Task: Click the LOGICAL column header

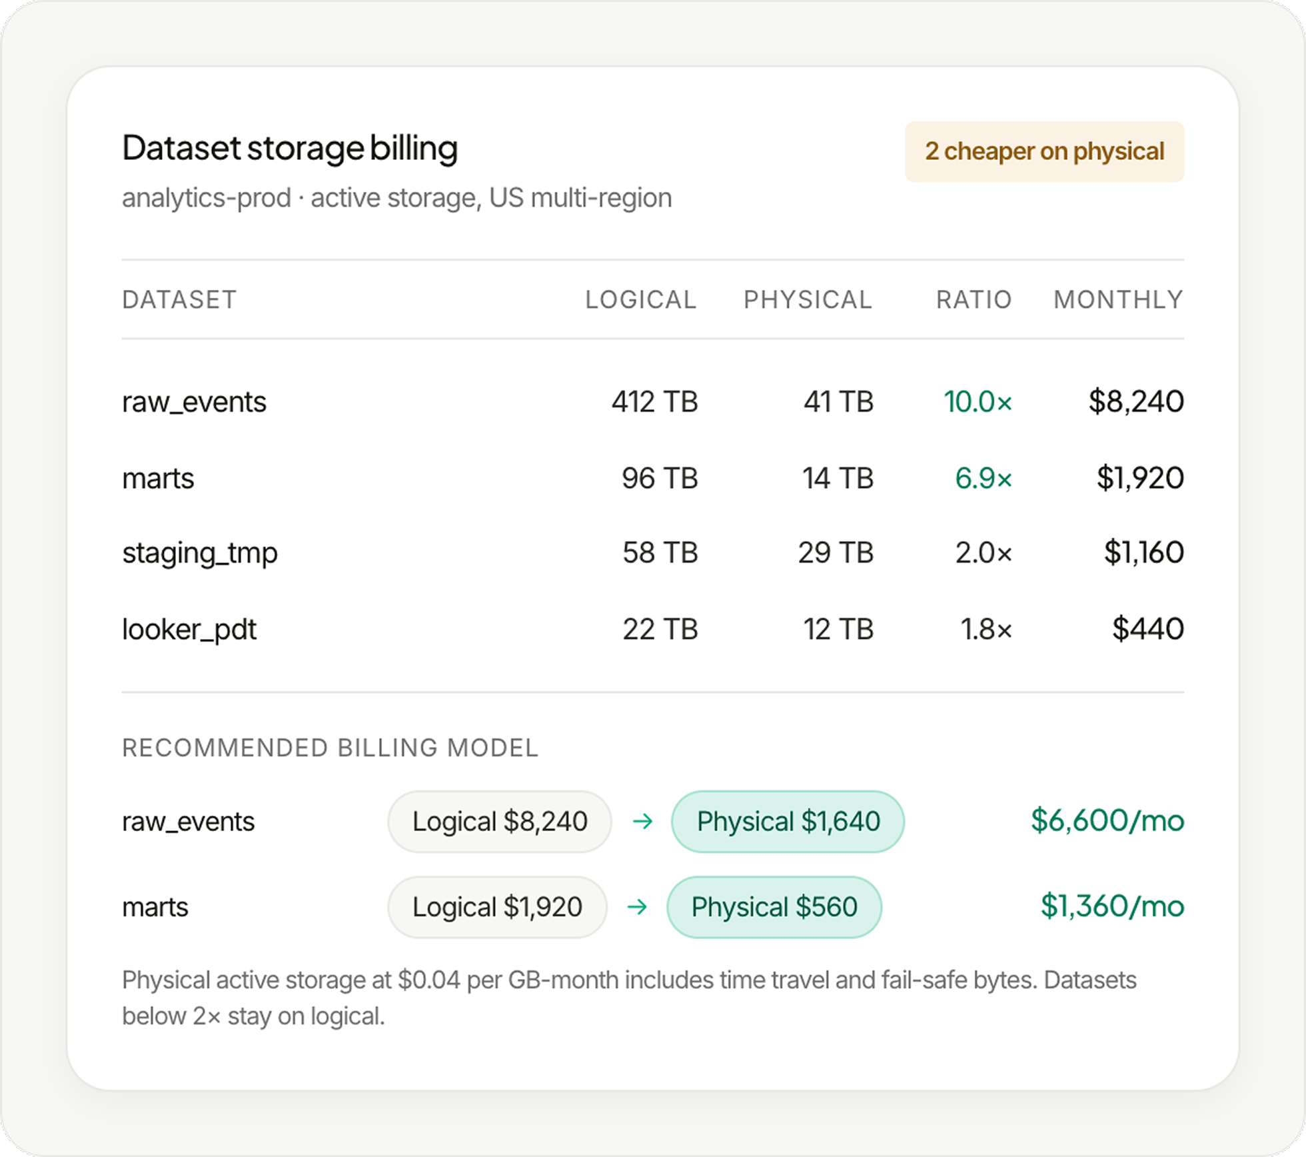Action: click(x=641, y=300)
